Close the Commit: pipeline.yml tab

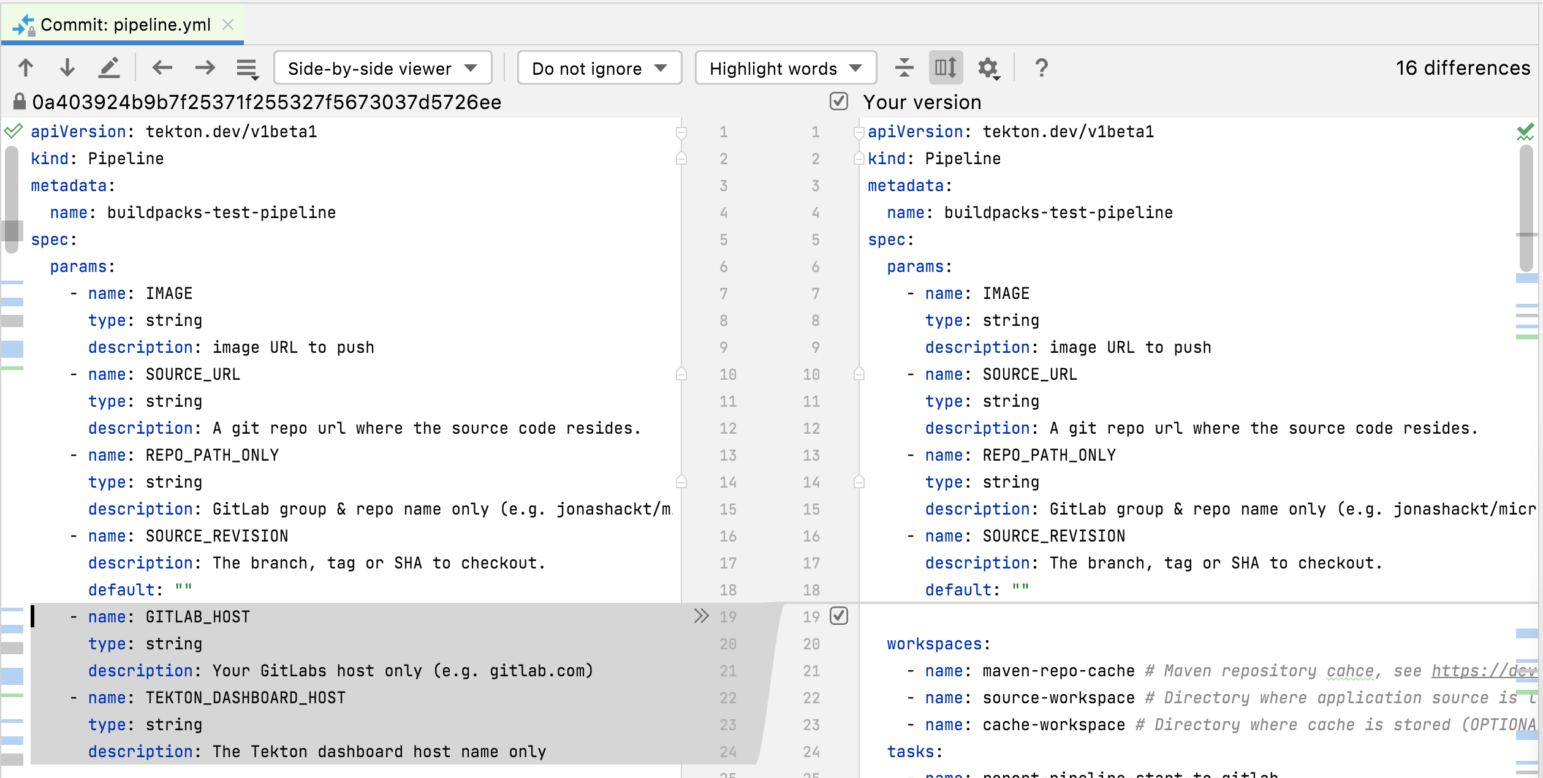click(228, 25)
